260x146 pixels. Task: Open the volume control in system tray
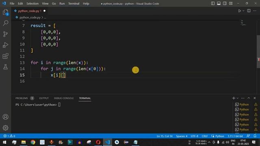tap(227, 142)
